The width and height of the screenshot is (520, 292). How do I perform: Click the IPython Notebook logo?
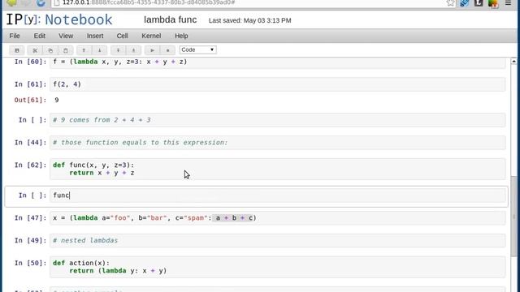(59, 19)
